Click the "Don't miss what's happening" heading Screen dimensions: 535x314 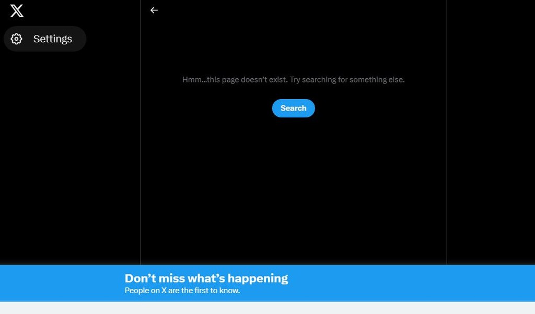[206, 278]
